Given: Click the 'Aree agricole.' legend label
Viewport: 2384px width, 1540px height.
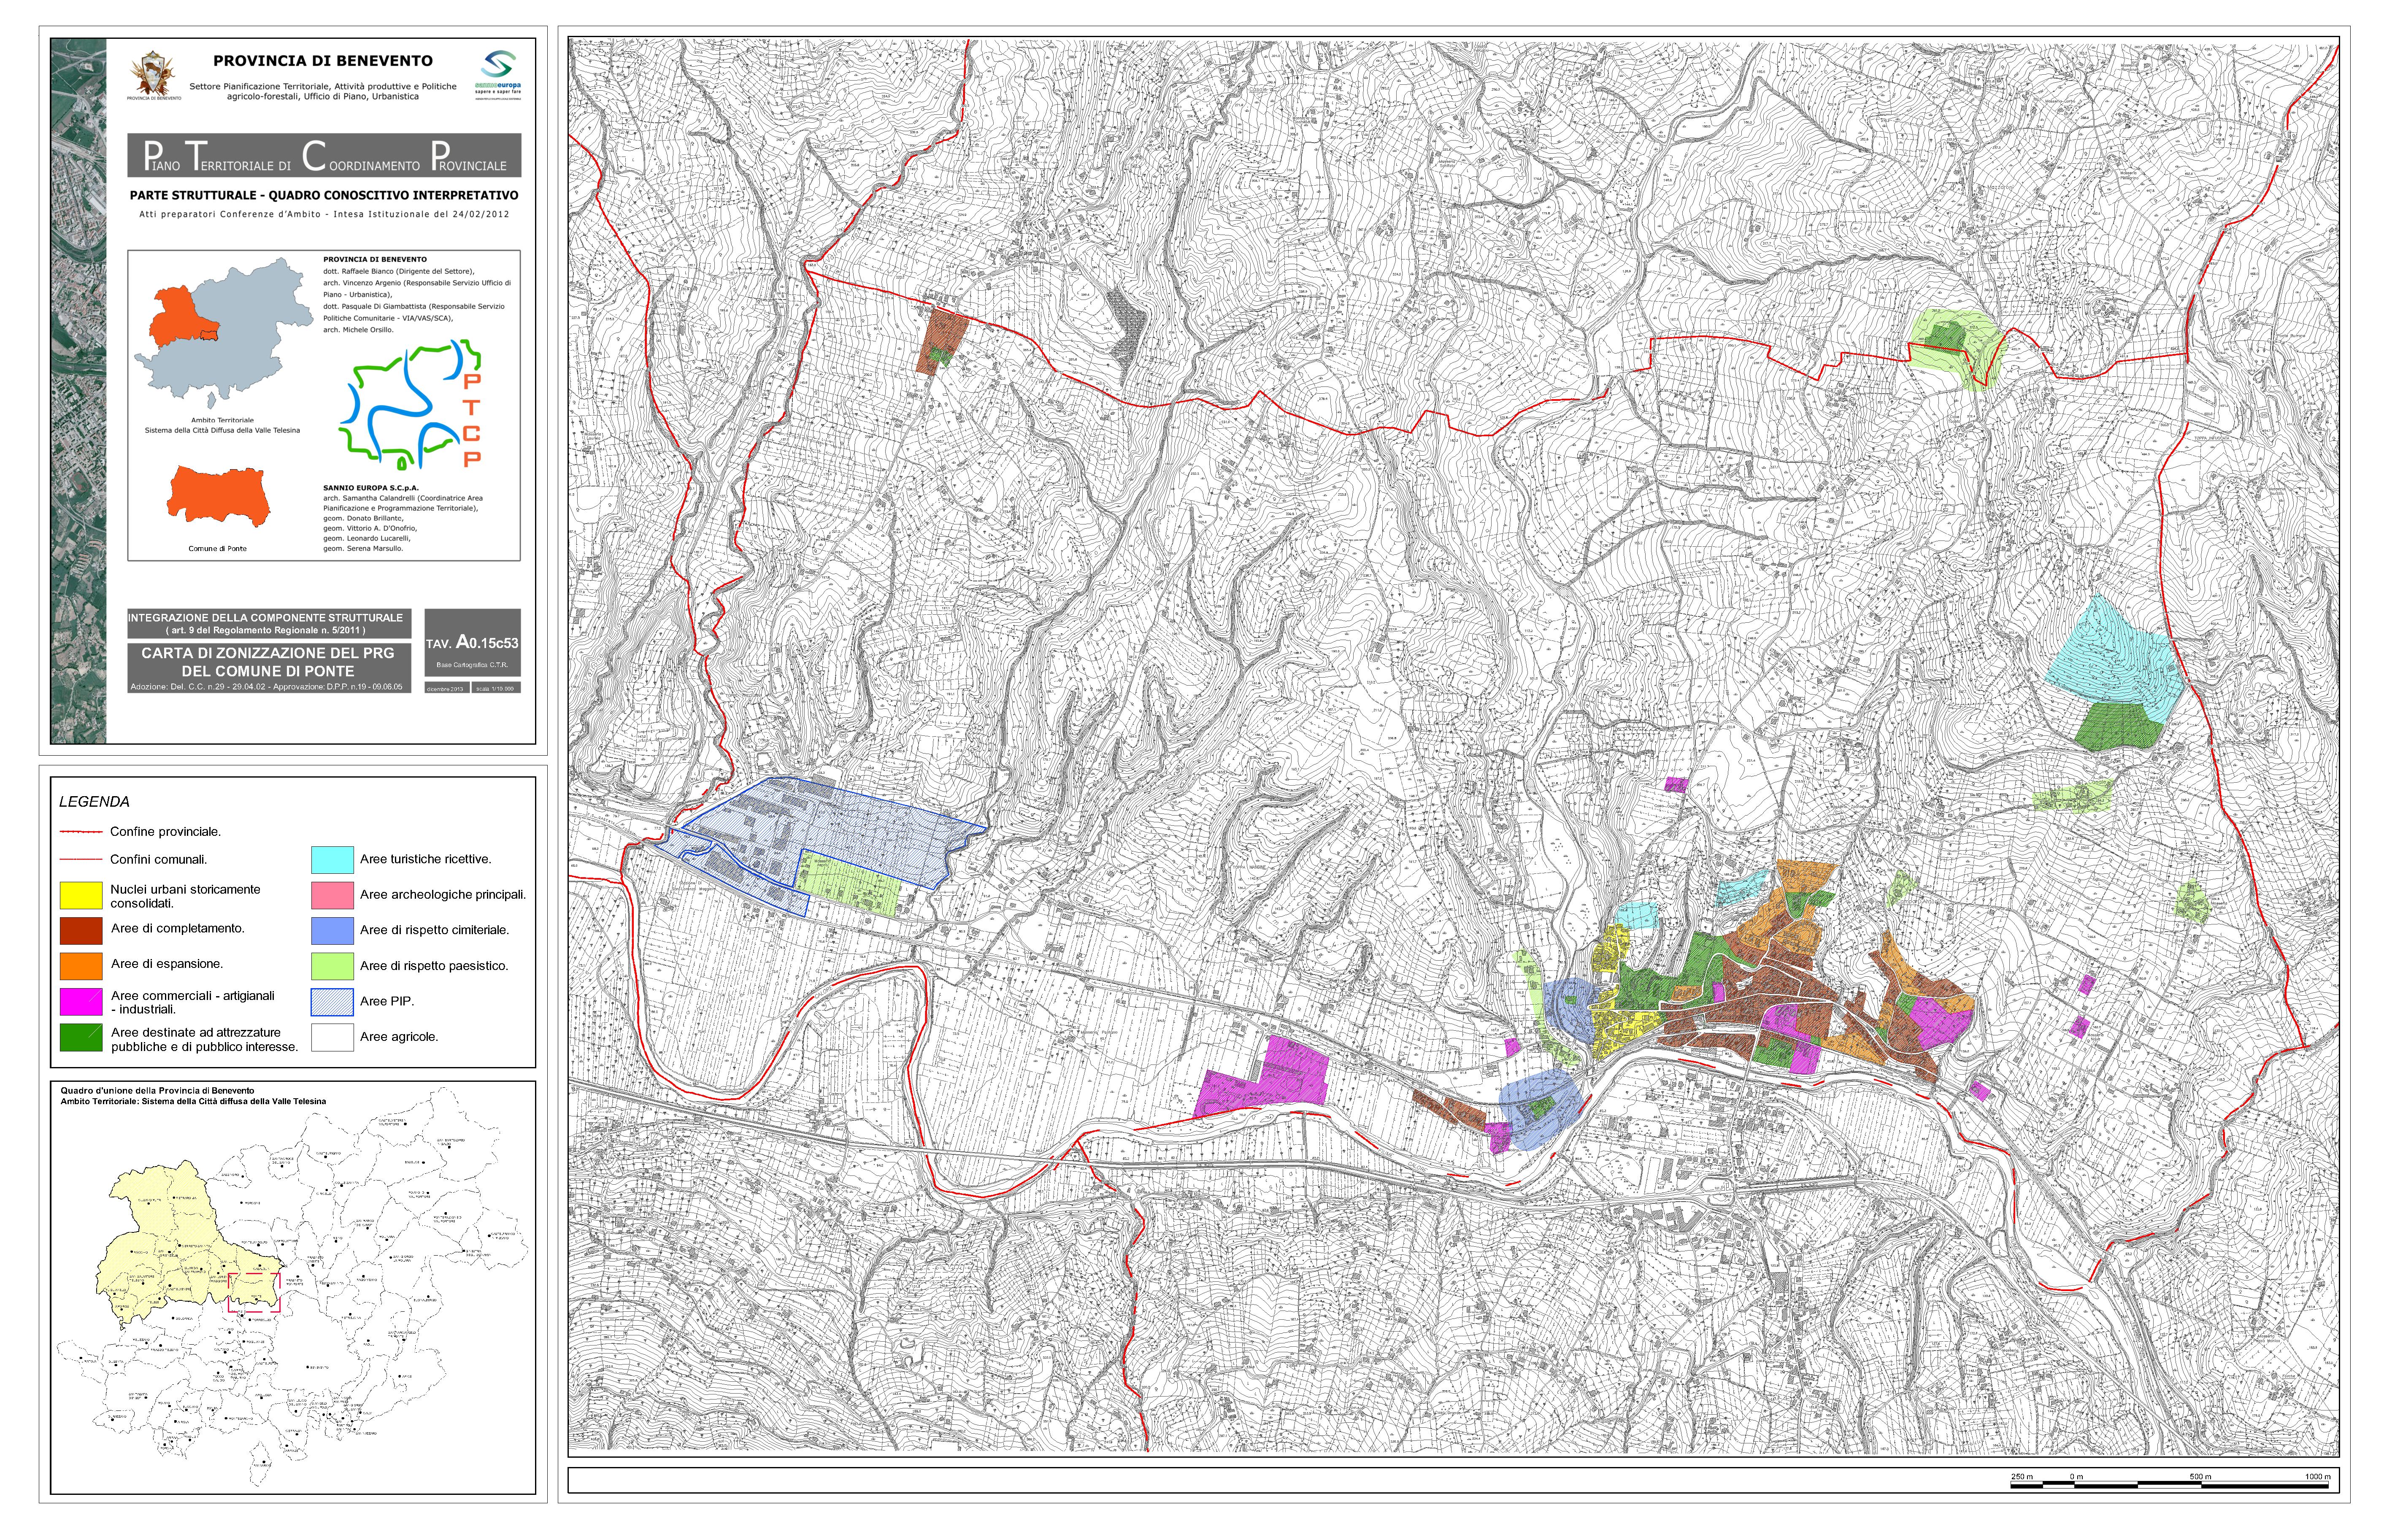Looking at the screenshot, I should [x=399, y=1037].
